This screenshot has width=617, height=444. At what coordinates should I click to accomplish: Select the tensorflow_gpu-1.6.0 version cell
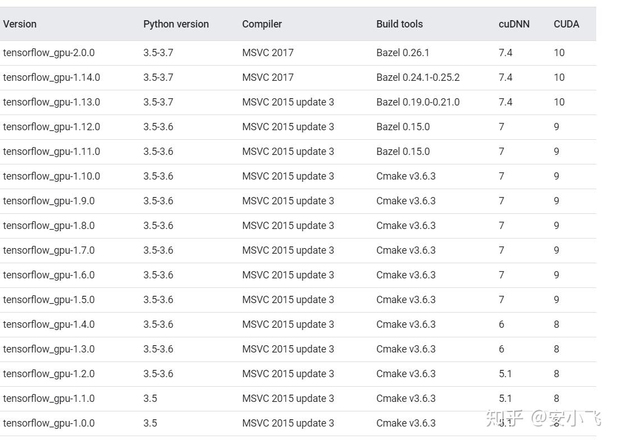point(49,275)
